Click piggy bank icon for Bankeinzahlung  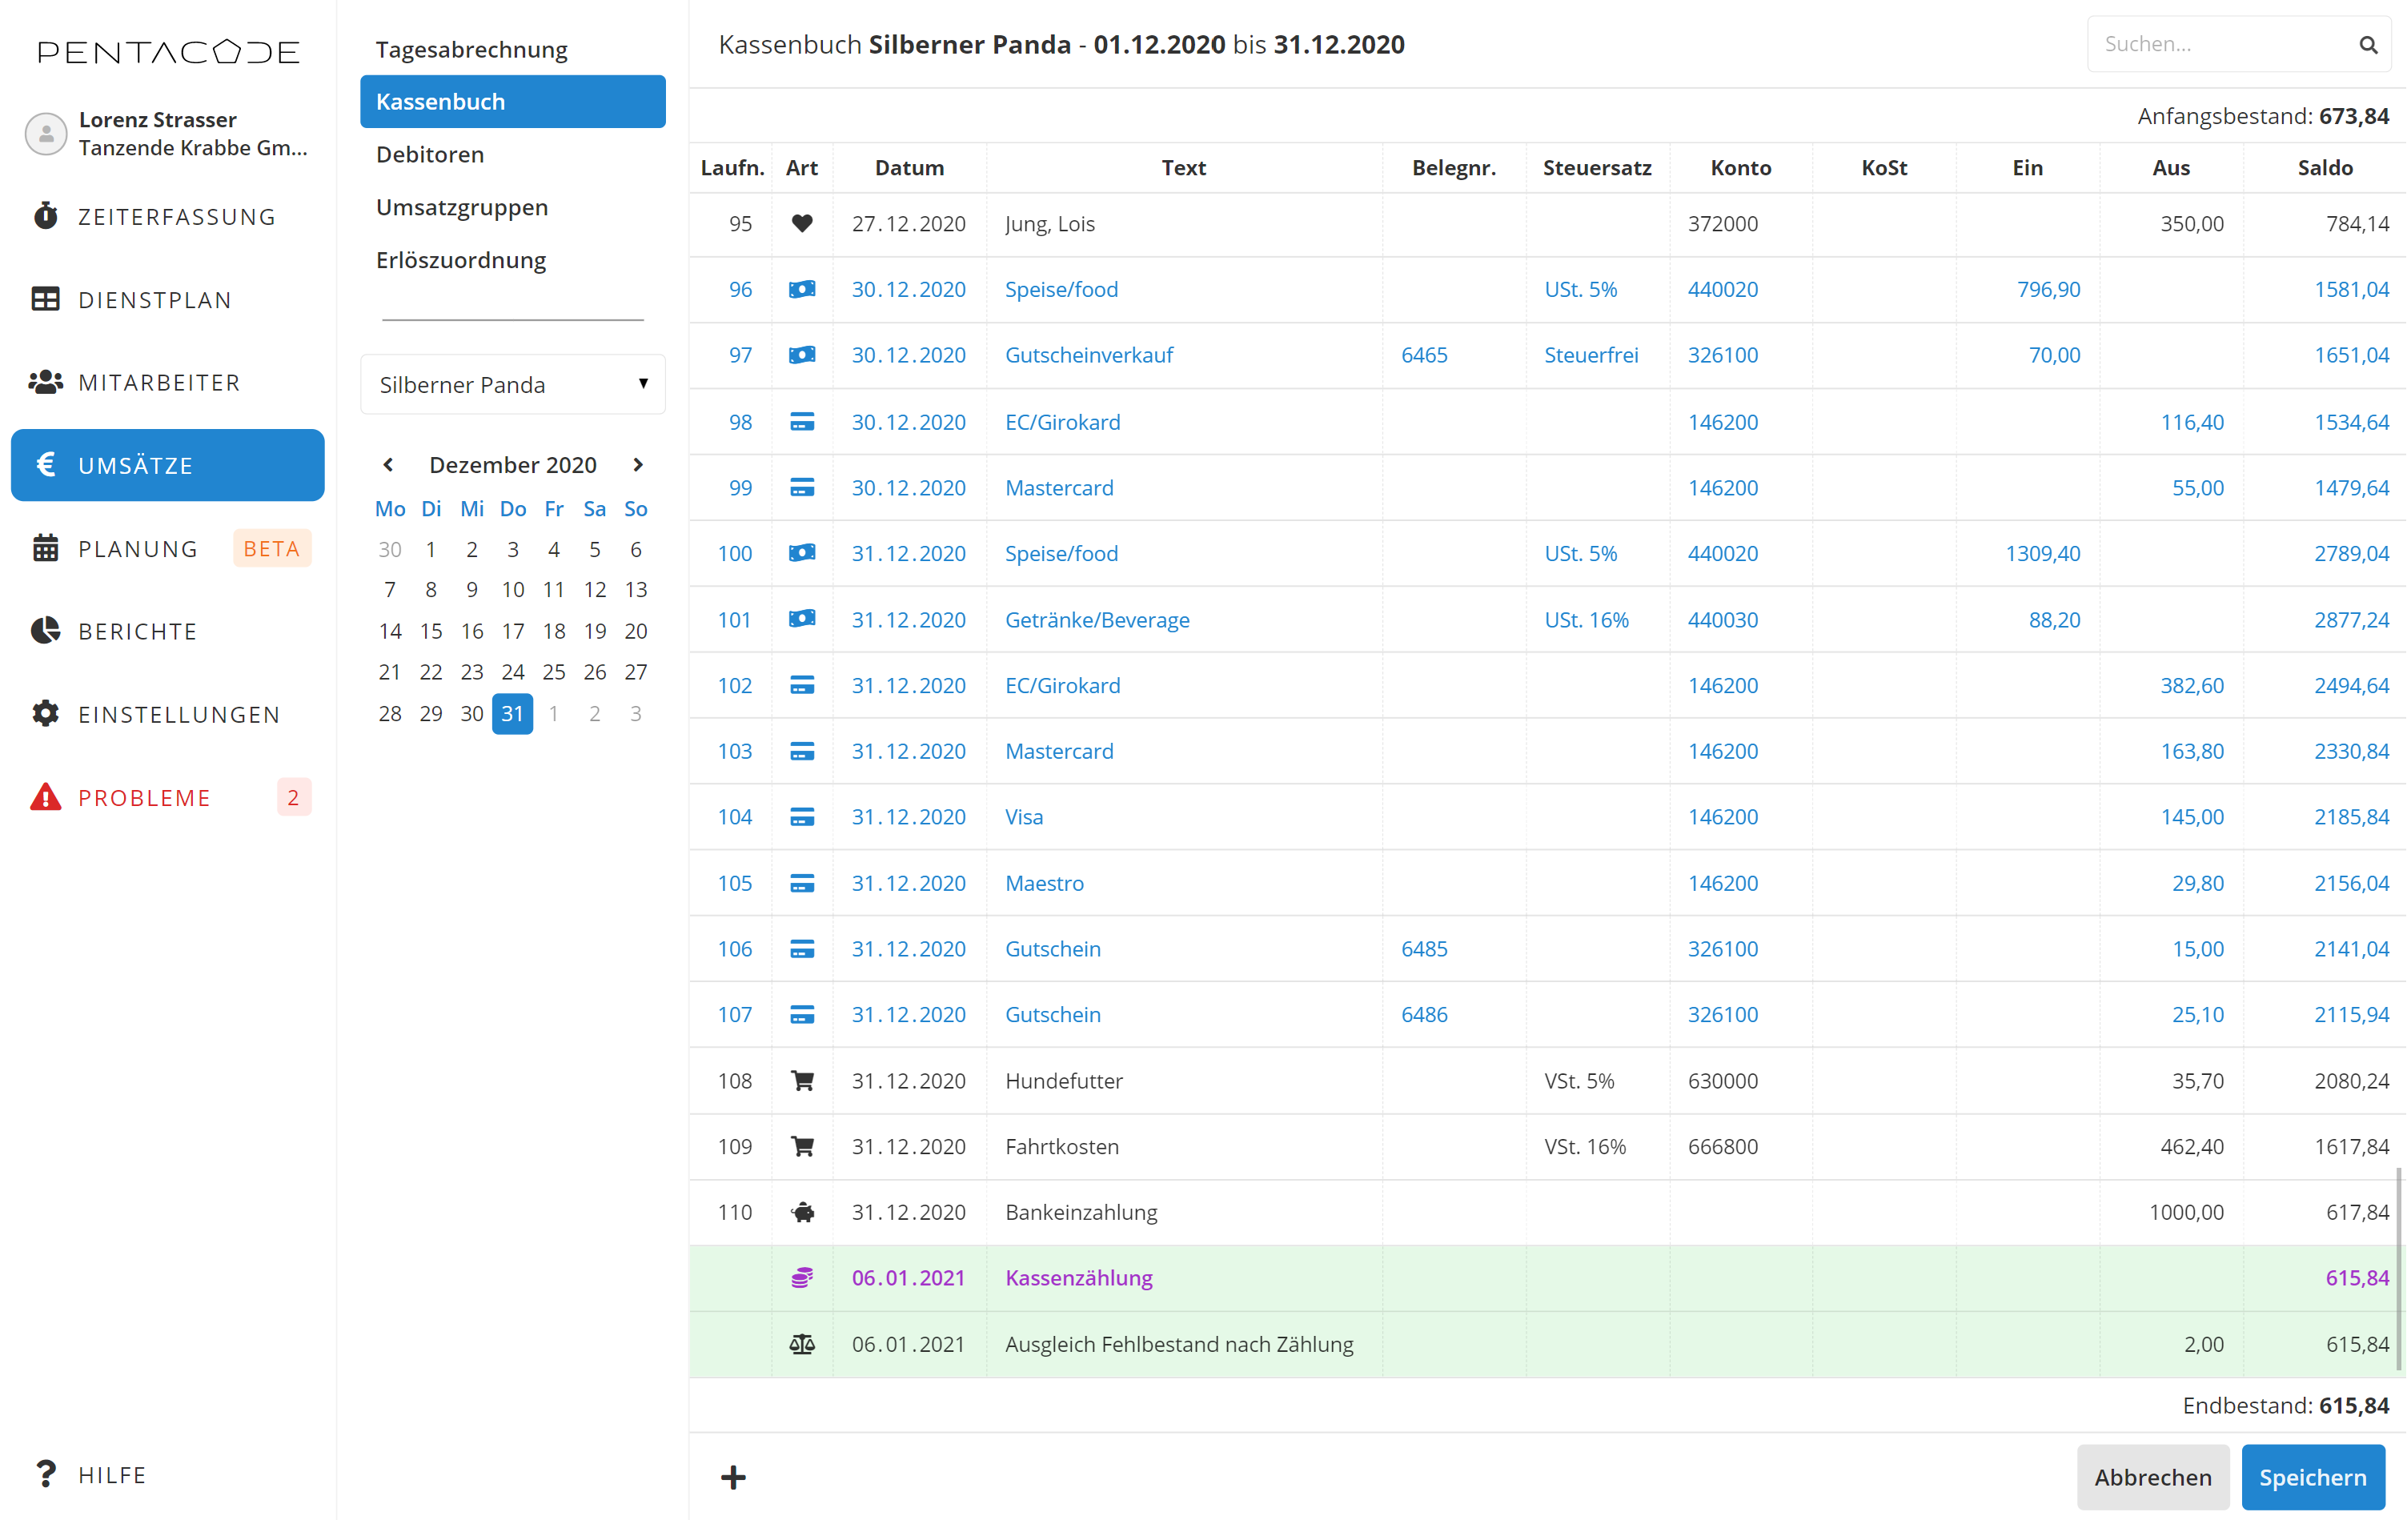802,1212
